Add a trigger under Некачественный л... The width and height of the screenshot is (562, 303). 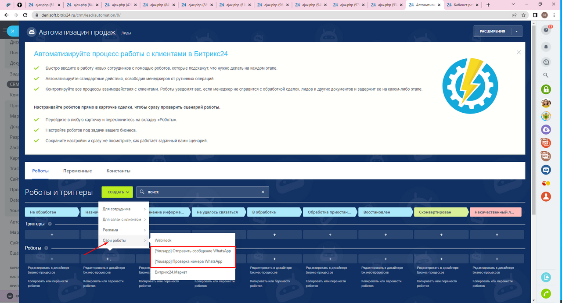click(497, 235)
